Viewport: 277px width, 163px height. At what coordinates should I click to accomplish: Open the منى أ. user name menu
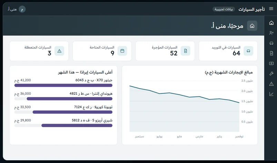point(12,9)
